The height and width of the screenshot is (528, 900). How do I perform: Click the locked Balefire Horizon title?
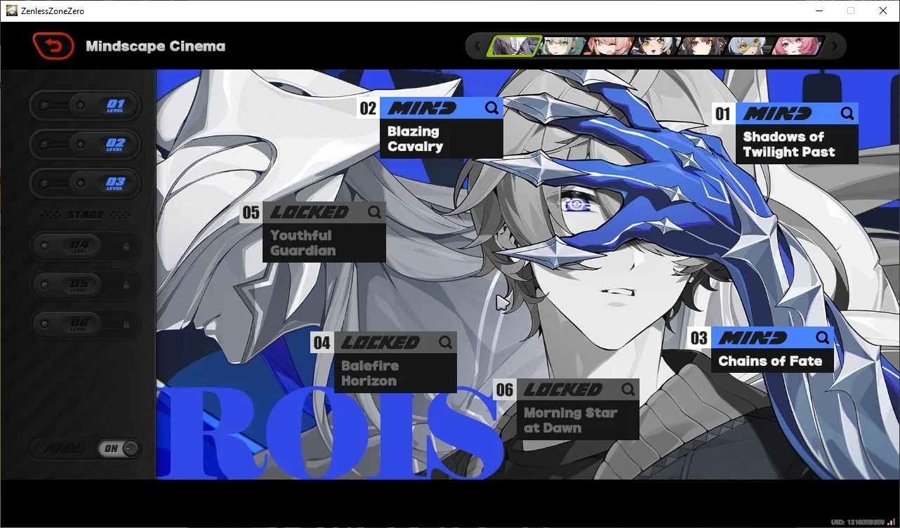click(x=370, y=374)
